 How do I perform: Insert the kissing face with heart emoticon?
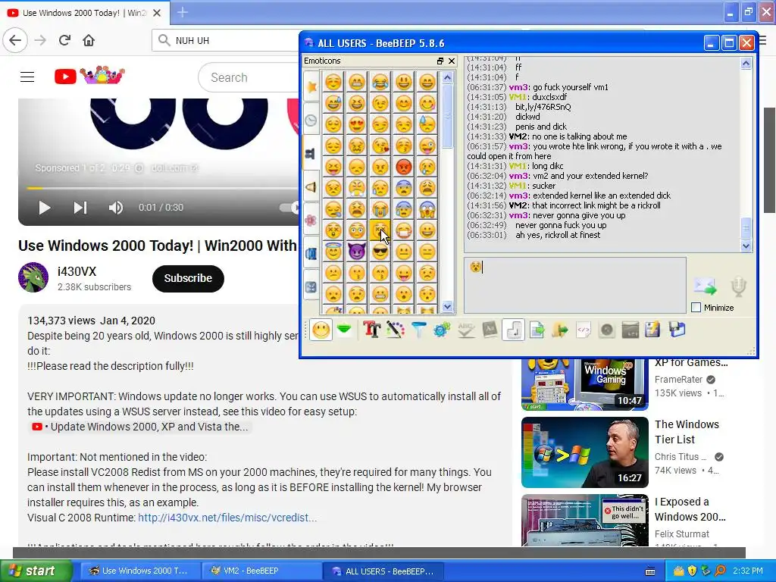380,145
